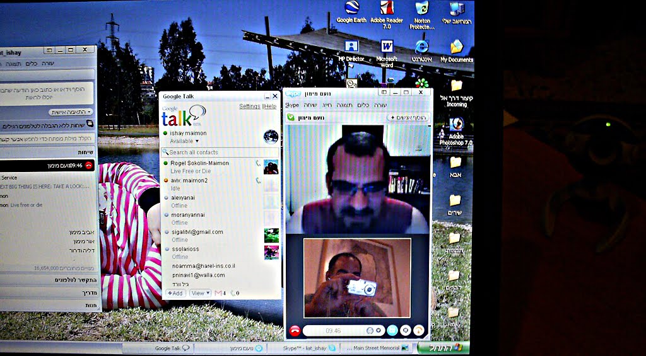
Task: Expand the מדריך section in Skype
Action: pyautogui.click(x=90, y=292)
